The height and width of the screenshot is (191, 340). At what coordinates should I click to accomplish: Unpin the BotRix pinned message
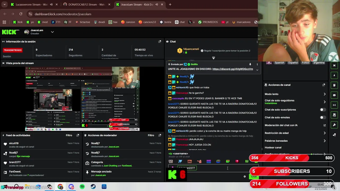pyautogui.click(x=250, y=64)
